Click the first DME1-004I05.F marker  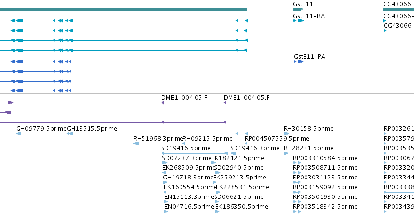[x=162, y=103]
